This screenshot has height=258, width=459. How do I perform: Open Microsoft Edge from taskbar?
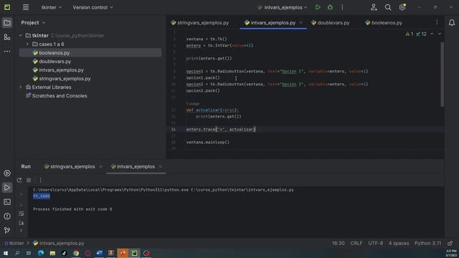pyautogui.click(x=41, y=253)
